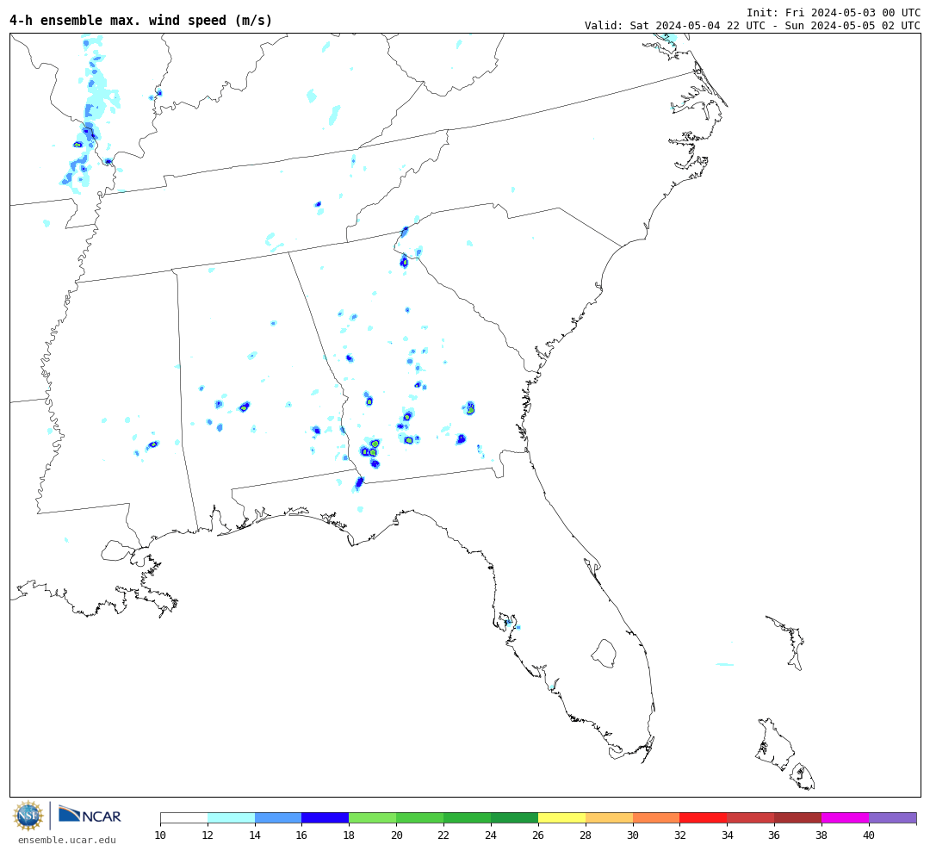Click the colorbar label '26'
Viewport: 930px width, 851px height.
pyautogui.click(x=538, y=835)
